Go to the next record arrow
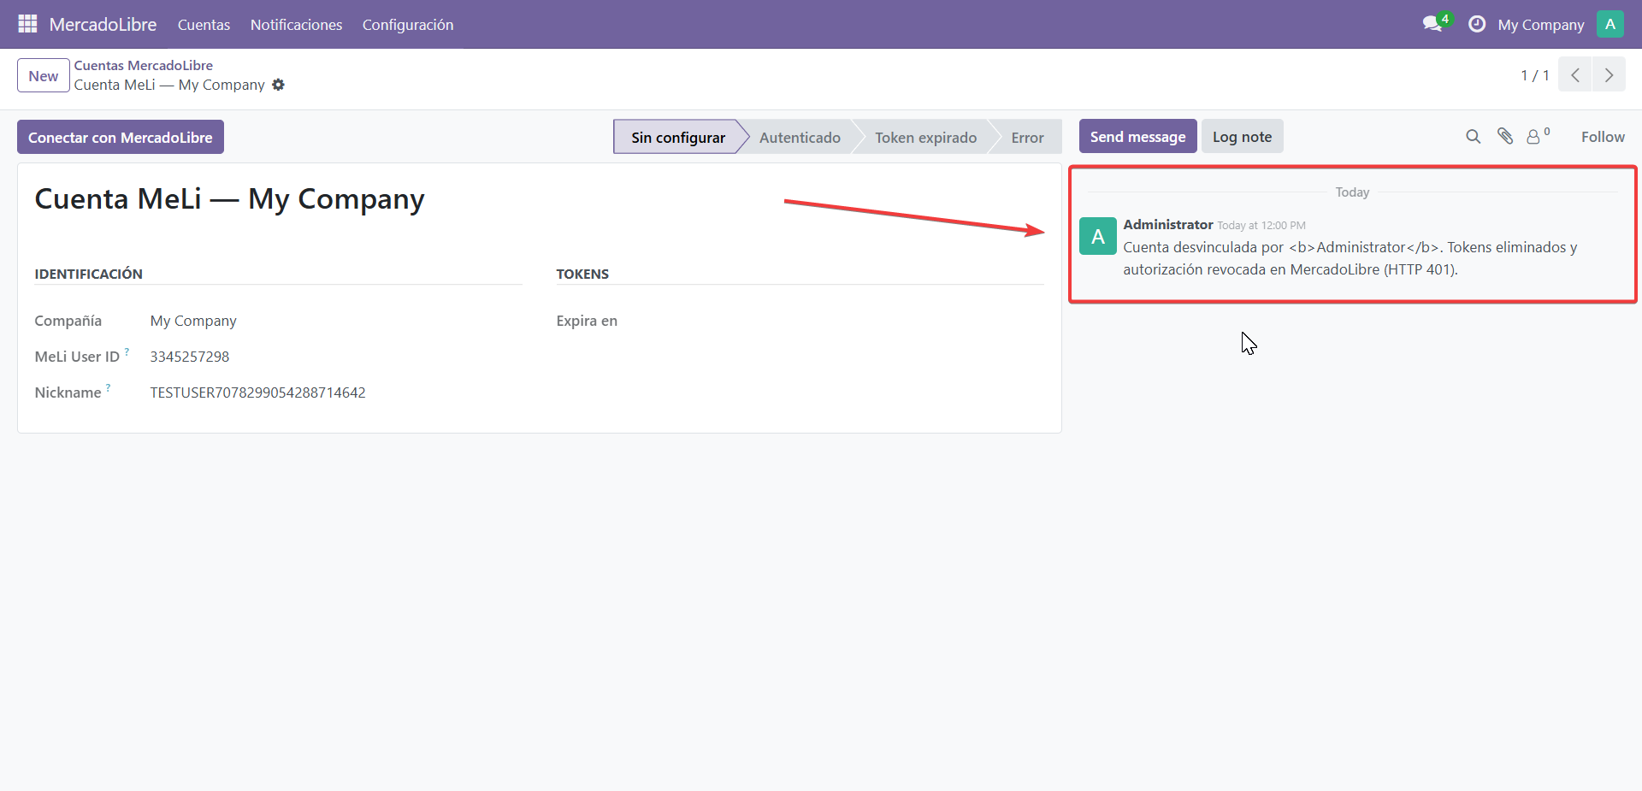Screen dimensions: 1642x791 click(1609, 75)
